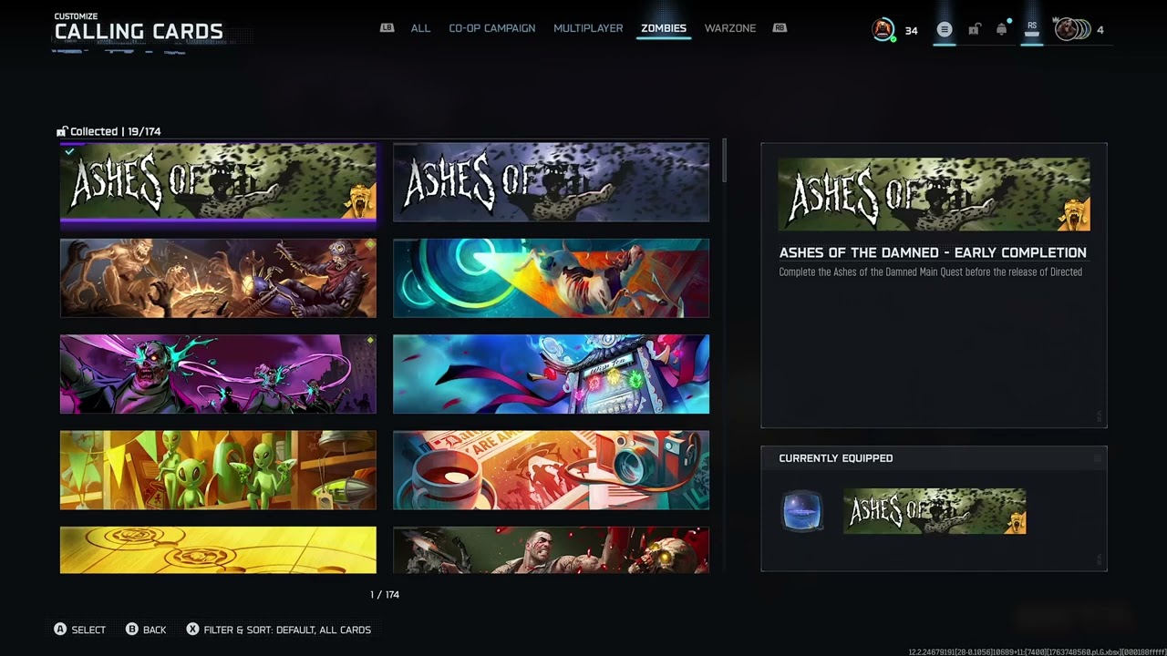Image resolution: width=1167 pixels, height=656 pixels.
Task: Select the soldier and skull calling card
Action: (x=551, y=550)
